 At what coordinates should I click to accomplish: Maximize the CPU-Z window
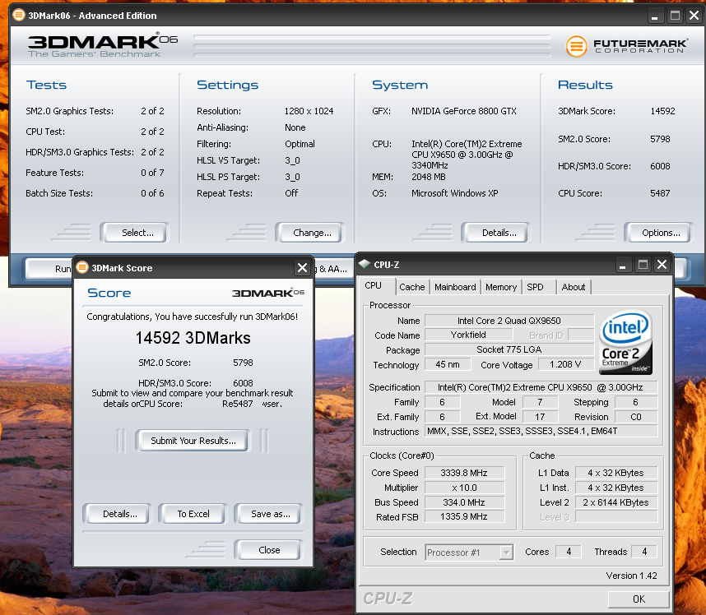(643, 265)
